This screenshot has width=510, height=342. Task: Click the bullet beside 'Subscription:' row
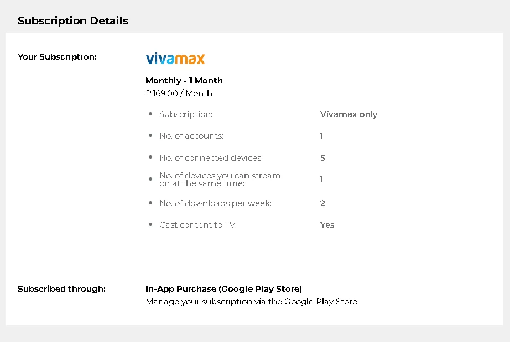click(x=150, y=114)
